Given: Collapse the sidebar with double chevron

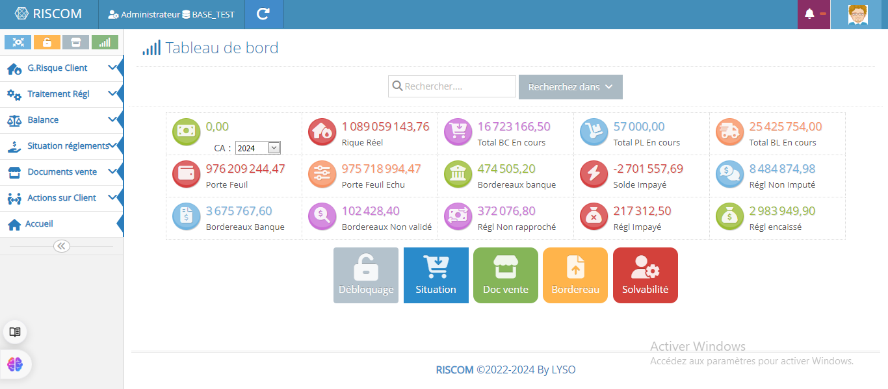Looking at the screenshot, I should (61, 246).
